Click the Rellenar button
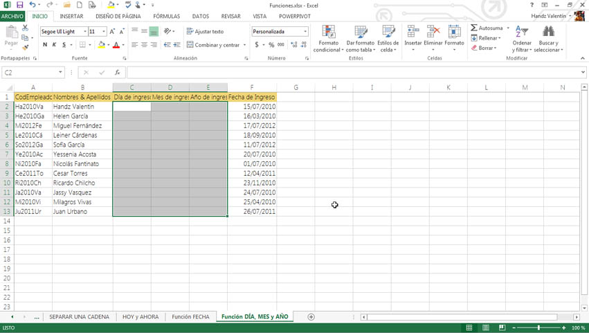The height and width of the screenshot is (333, 589). (488, 38)
